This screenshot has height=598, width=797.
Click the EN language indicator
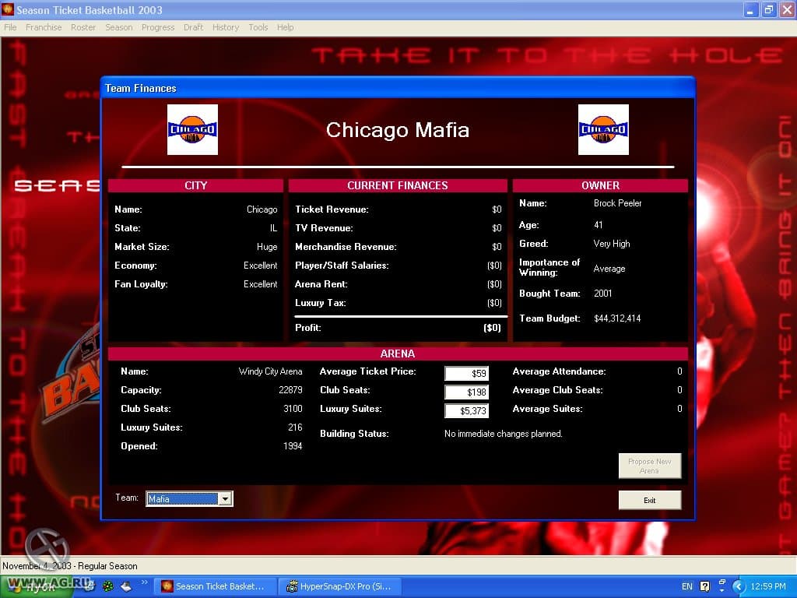(x=686, y=586)
